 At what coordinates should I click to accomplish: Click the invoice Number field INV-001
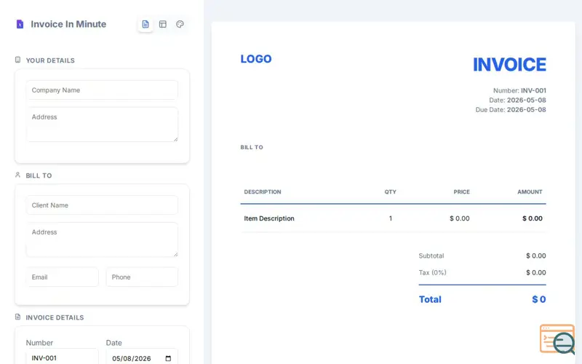(x=63, y=357)
